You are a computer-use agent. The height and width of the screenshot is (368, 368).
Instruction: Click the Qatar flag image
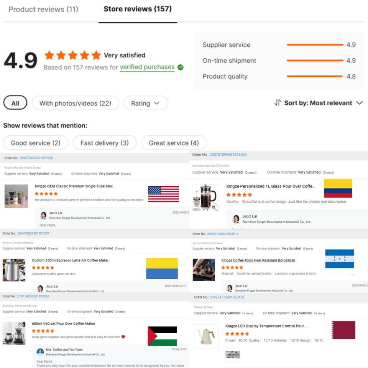tap(343, 330)
